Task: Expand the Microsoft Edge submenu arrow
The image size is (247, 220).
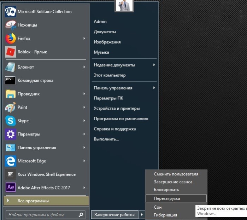Action: click(x=84, y=161)
